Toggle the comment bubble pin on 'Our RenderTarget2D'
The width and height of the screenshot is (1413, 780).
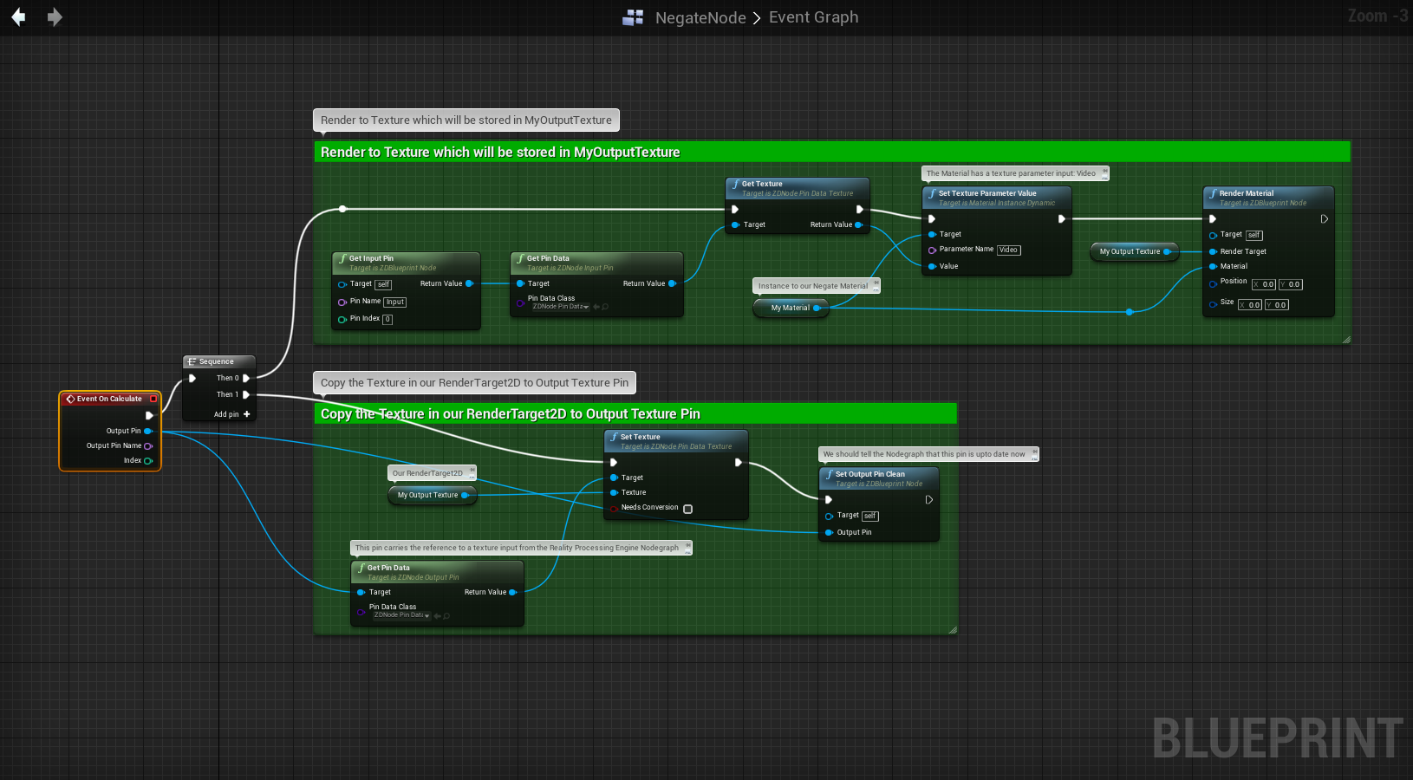coord(472,471)
